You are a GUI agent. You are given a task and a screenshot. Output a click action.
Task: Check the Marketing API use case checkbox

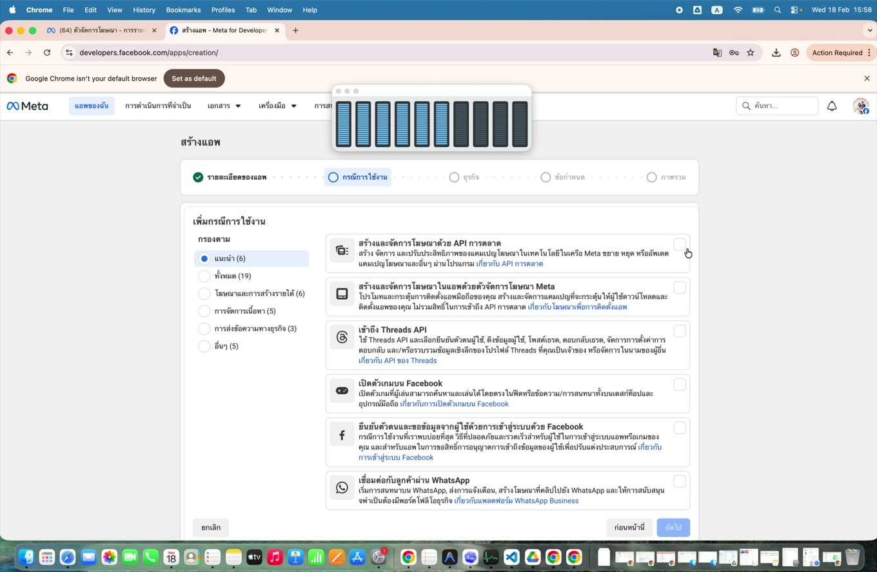tap(680, 245)
